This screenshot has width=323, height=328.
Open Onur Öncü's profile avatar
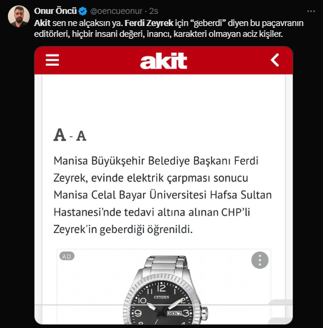click(x=19, y=16)
